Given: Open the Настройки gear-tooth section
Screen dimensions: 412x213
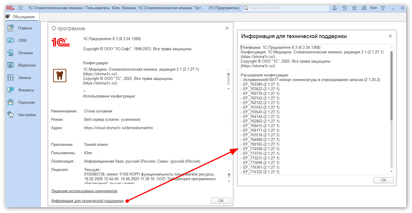Looking at the screenshot, I should tap(11, 115).
